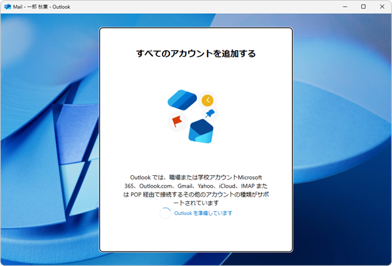
Task: Click the "Mail - 一郎 秋葉 - Outlook" window title
Action: (x=42, y=7)
